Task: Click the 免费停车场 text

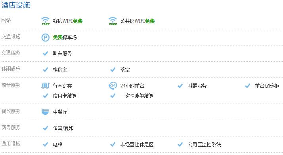Action: coord(65,37)
